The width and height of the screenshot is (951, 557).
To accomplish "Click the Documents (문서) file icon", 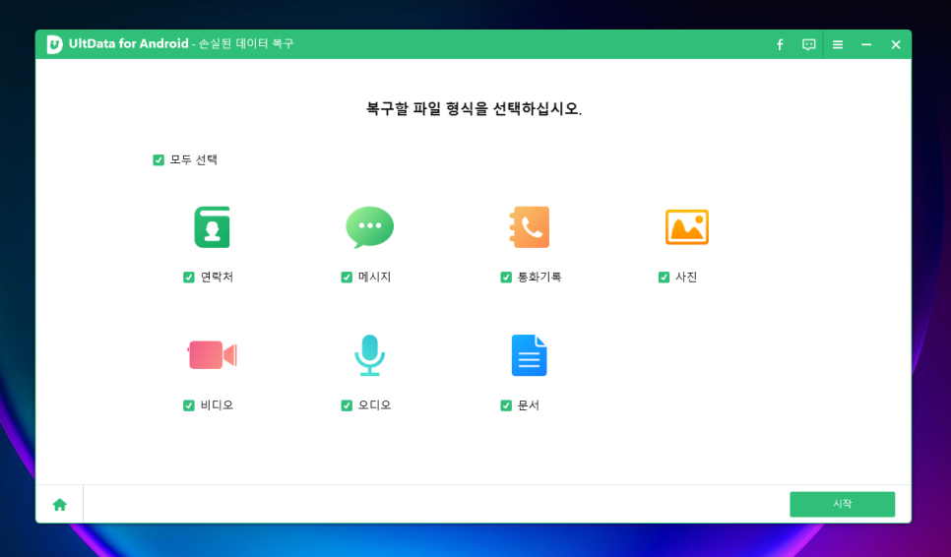I will [529, 355].
